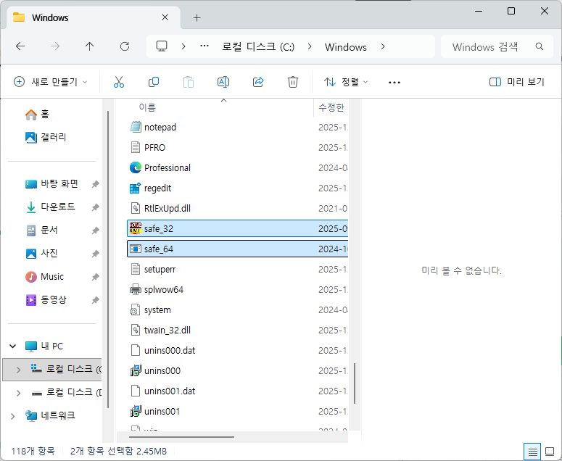Click the file list horizontal scrollbar
The width and height of the screenshot is (562, 461).
point(181,437)
